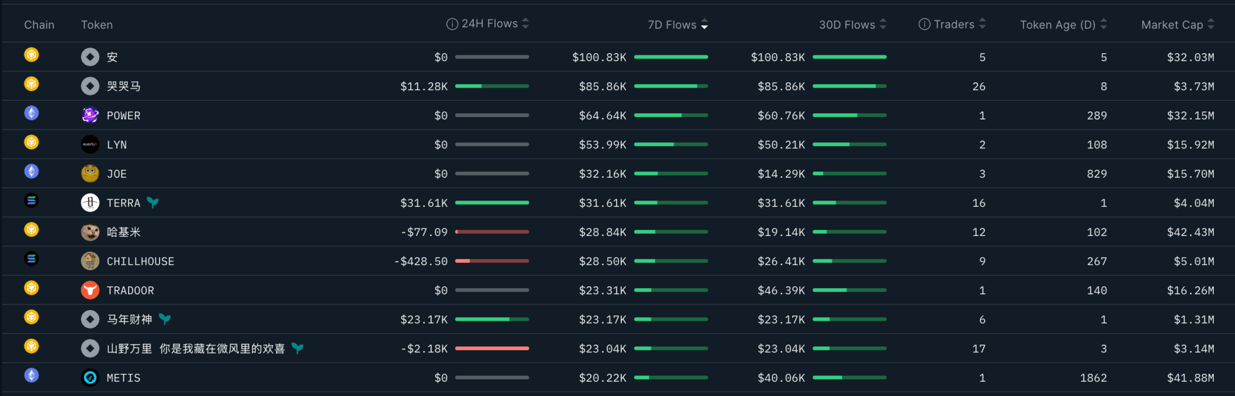
Task: Sort table by Traders column
Action: point(982,24)
